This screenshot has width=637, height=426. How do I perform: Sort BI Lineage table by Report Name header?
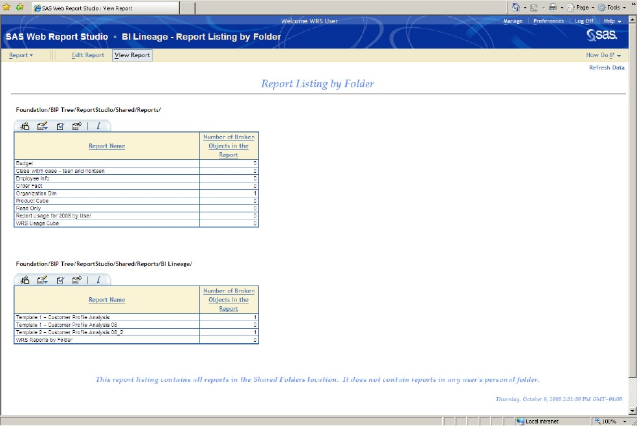coord(107,300)
